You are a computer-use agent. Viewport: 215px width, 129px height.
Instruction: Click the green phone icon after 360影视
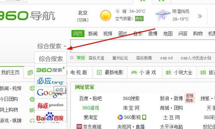pyautogui.click(x=144, y=117)
